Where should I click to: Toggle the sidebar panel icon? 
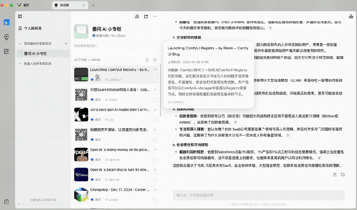(20, 17)
